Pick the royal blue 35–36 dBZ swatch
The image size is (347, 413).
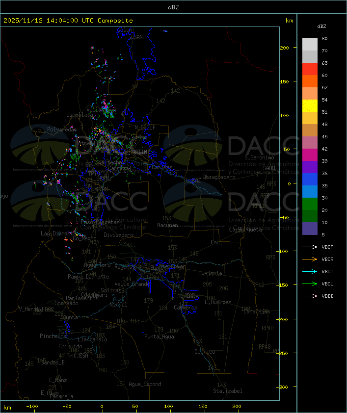tap(310, 180)
